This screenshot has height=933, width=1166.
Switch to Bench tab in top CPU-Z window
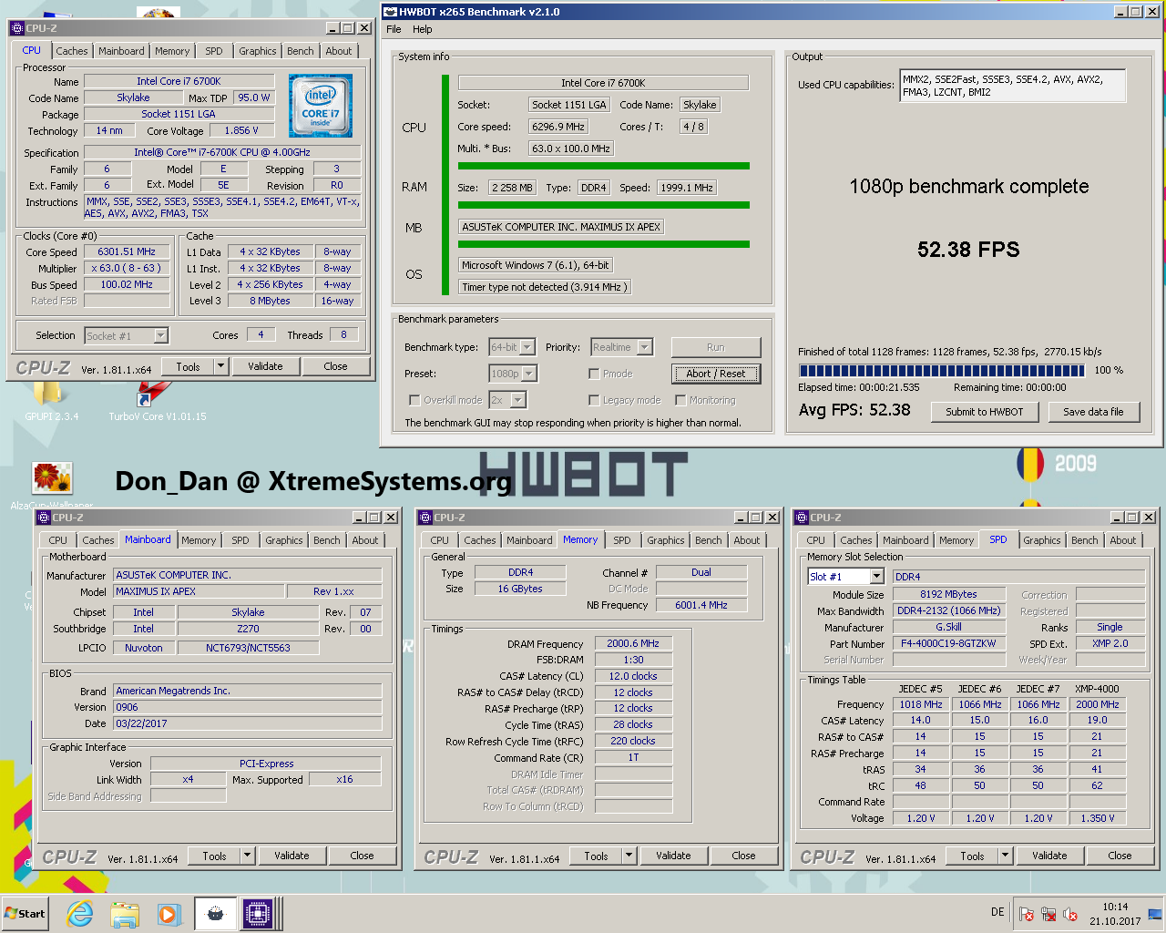[301, 51]
